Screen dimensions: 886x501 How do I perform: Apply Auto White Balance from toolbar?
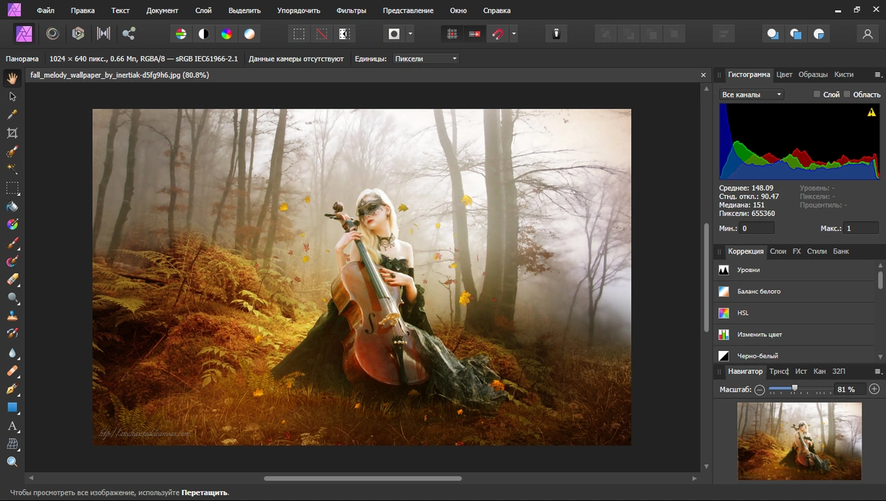click(250, 34)
